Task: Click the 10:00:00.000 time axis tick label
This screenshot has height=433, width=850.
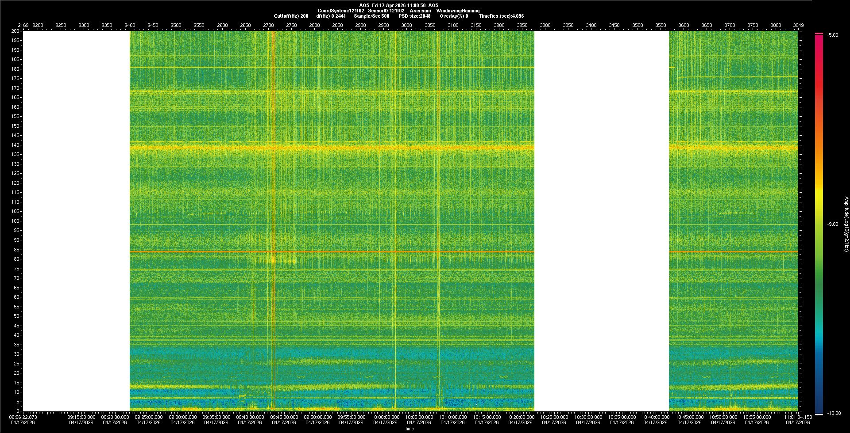Action: click(385, 417)
